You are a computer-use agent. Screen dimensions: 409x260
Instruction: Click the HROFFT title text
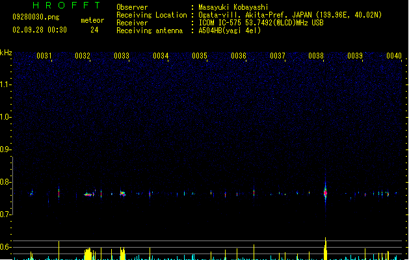coord(66,5)
